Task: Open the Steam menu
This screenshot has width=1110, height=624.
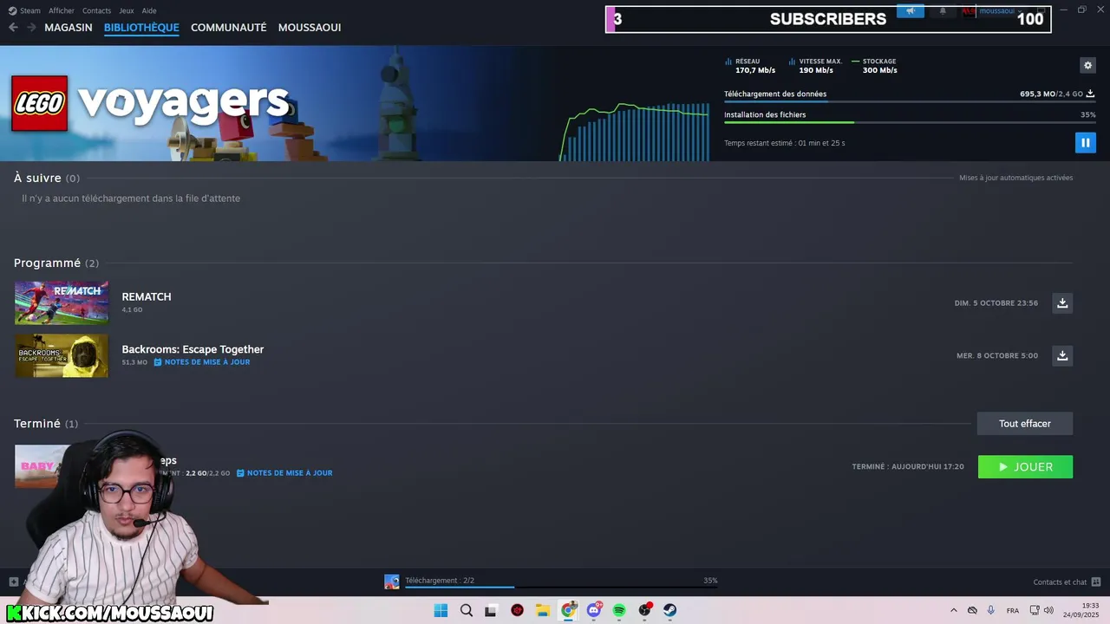Action: (24, 10)
